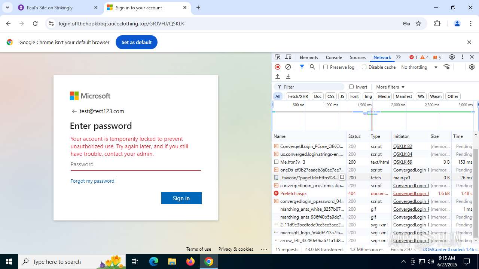This screenshot has height=269, width=479.
Task: Expand the More filters dropdown
Action: (x=390, y=87)
